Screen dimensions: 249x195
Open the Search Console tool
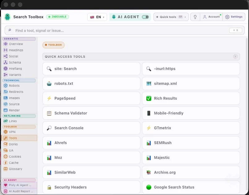click(x=91, y=128)
